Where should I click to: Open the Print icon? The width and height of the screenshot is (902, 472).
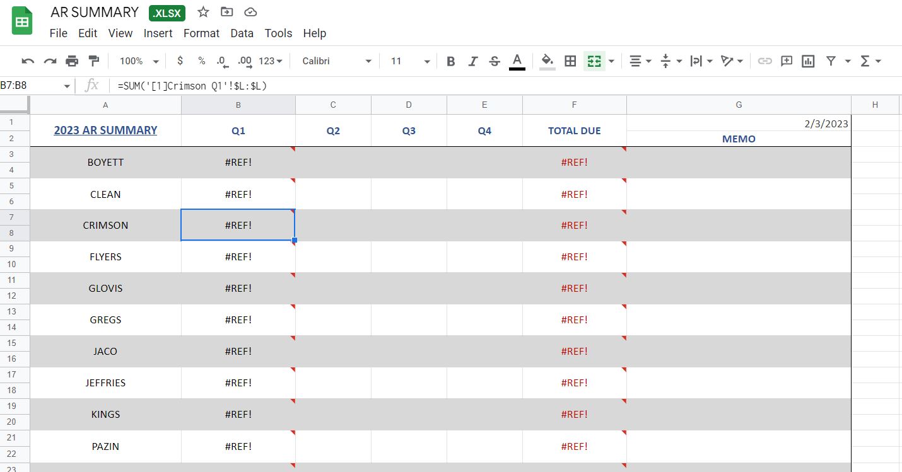tap(72, 60)
